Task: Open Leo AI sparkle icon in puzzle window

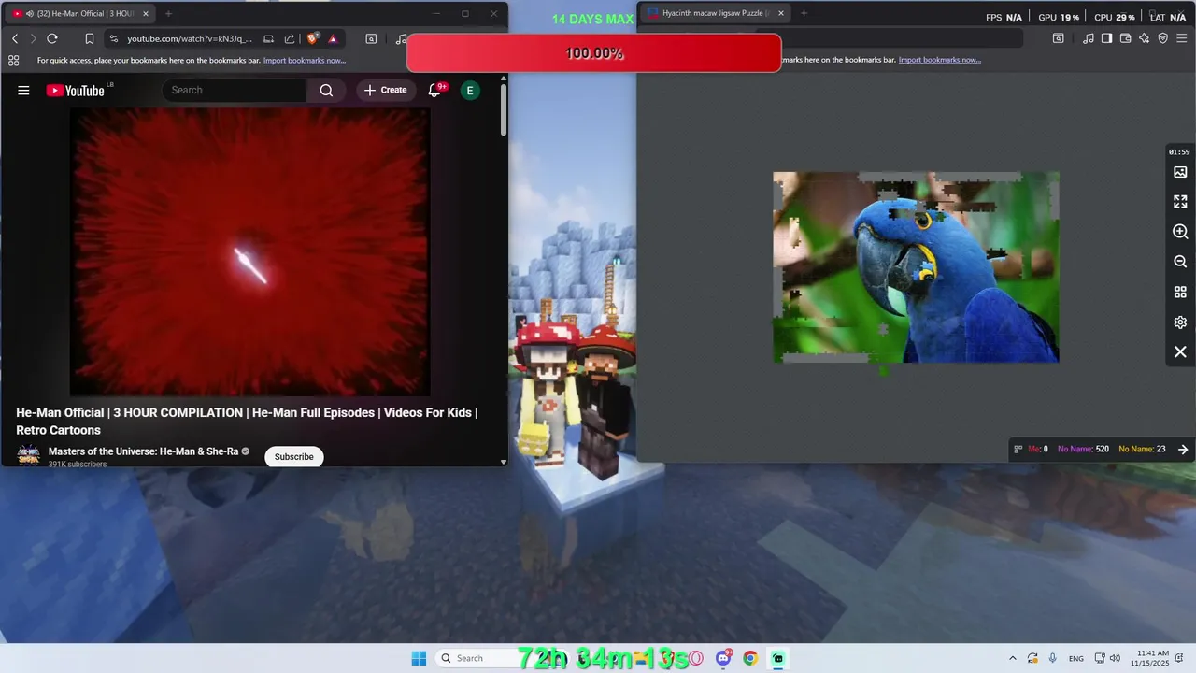Action: tap(1145, 38)
